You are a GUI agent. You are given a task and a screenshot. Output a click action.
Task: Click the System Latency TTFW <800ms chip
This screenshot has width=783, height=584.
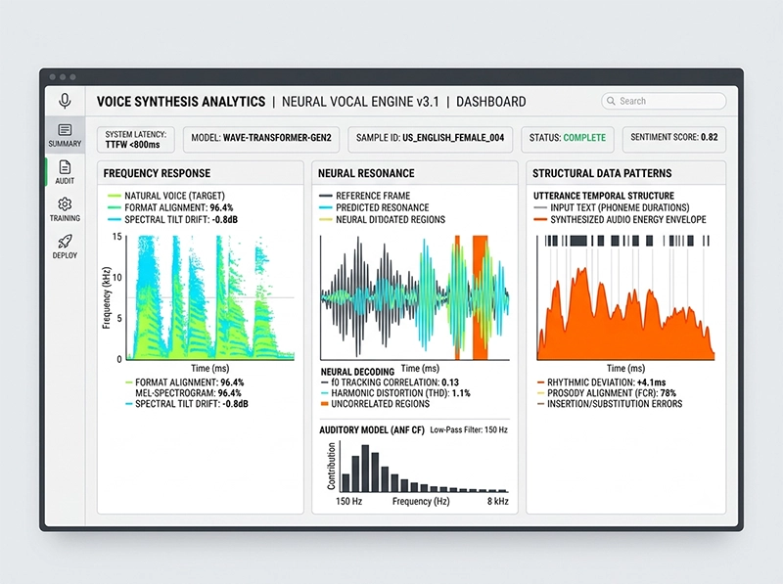coord(136,139)
